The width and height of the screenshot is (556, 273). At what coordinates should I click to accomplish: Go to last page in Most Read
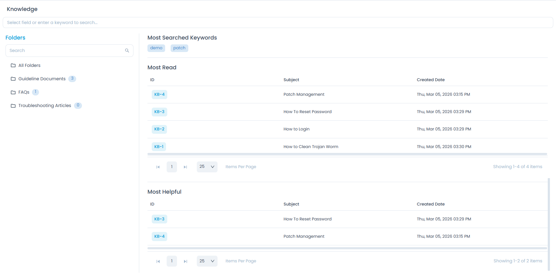pos(185,167)
